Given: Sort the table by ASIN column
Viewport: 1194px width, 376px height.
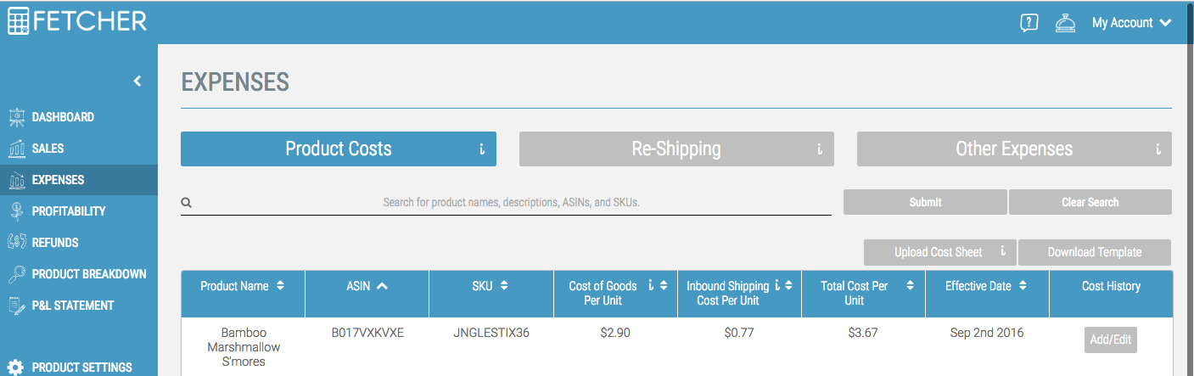Looking at the screenshot, I should click(367, 286).
